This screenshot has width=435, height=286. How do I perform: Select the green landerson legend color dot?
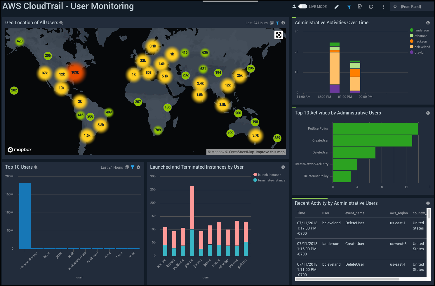(x=412, y=30)
